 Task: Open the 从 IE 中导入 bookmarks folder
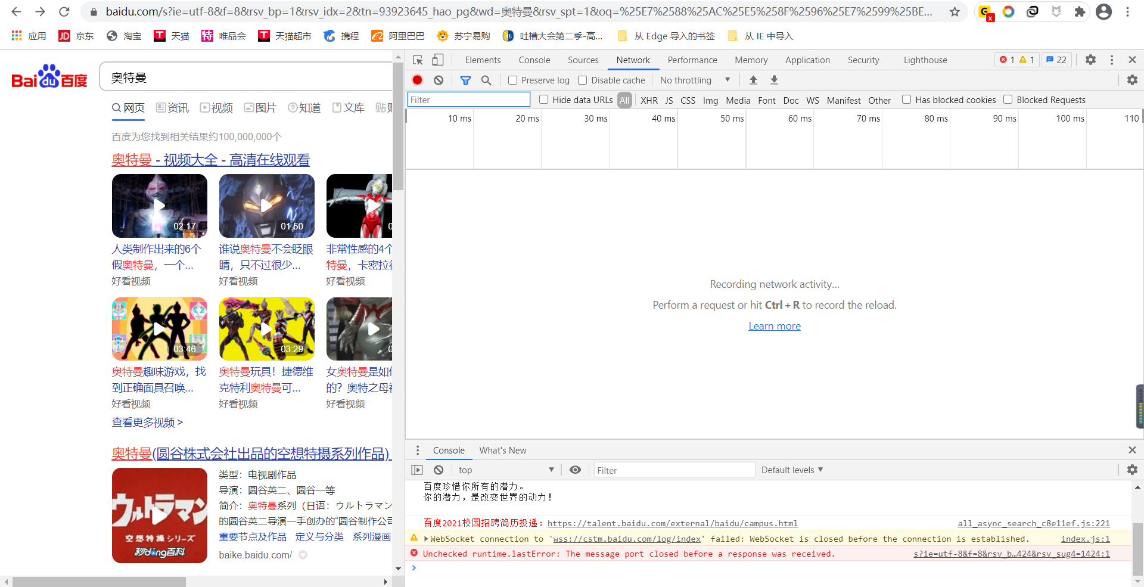pos(760,36)
